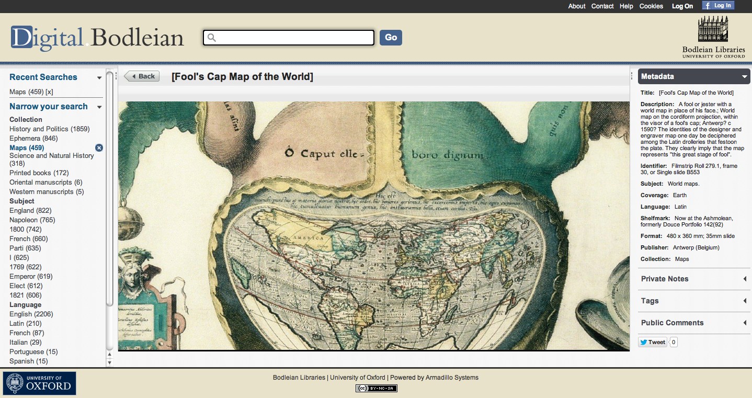This screenshot has width=752, height=398.
Task: Click the Go search button
Action: point(391,38)
